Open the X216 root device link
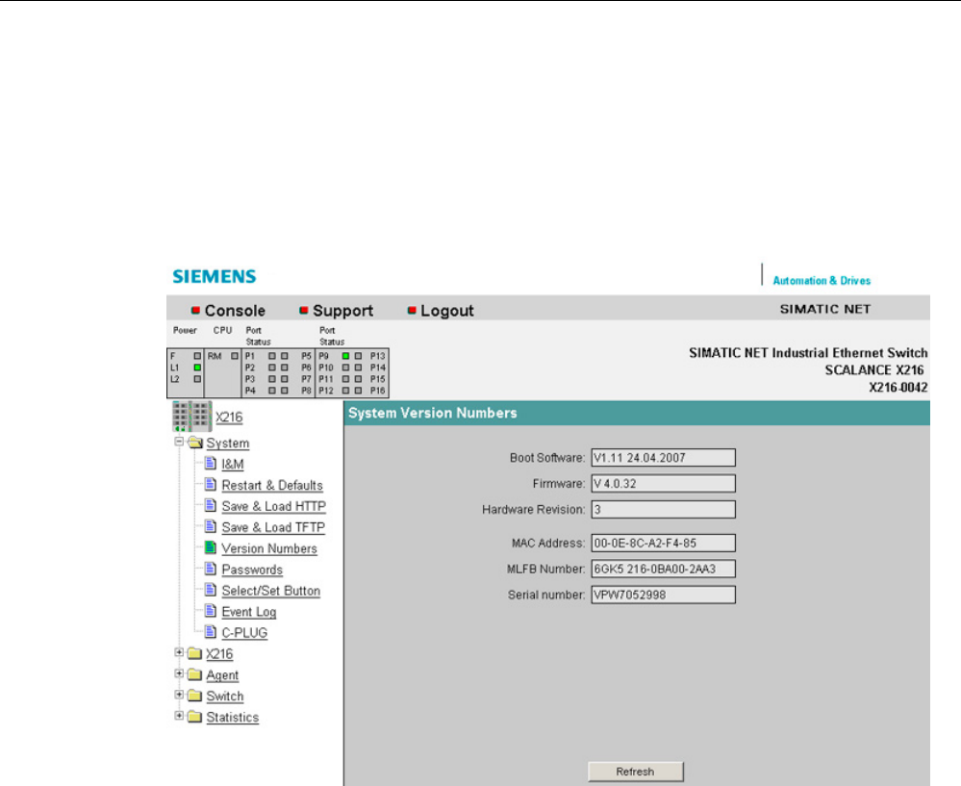The height and width of the screenshot is (786, 961). [x=229, y=417]
